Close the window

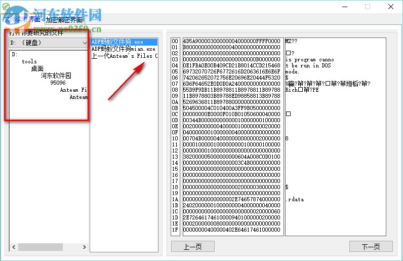point(391,7)
